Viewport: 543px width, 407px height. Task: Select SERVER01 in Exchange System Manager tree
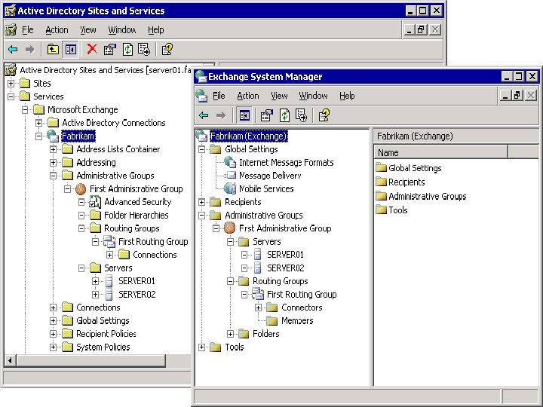click(x=285, y=255)
